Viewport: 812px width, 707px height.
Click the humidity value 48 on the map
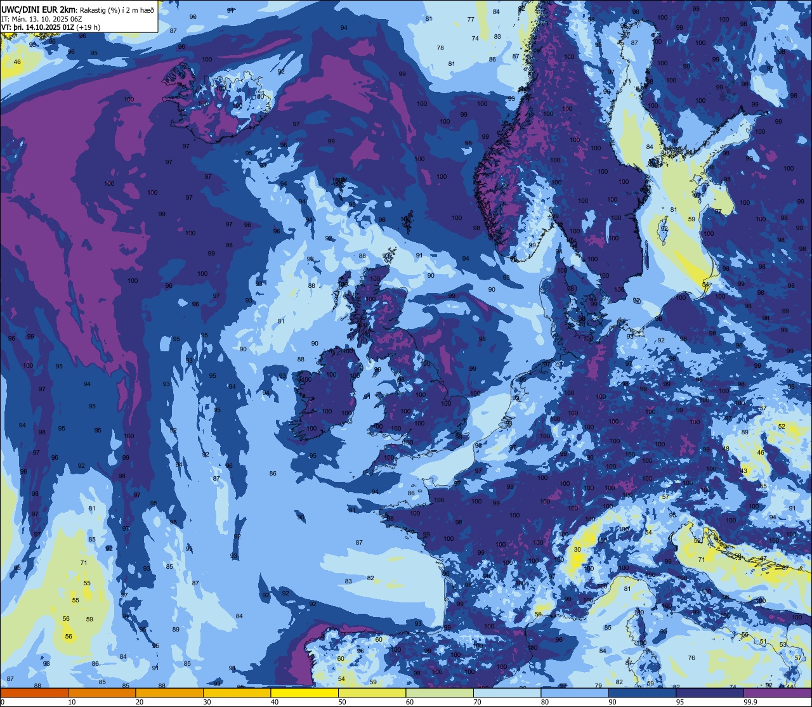click(726, 449)
